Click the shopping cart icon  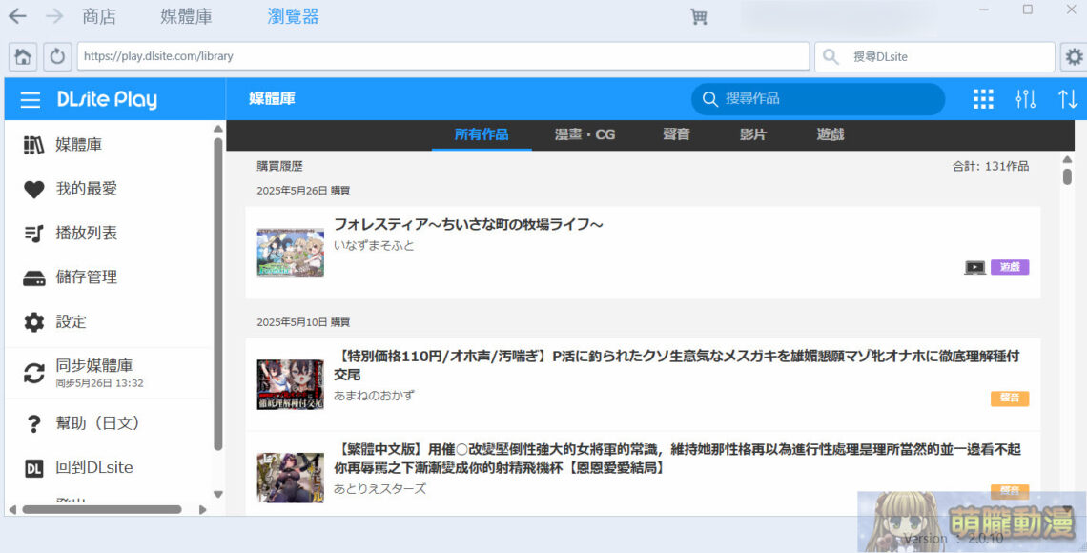pos(699,15)
